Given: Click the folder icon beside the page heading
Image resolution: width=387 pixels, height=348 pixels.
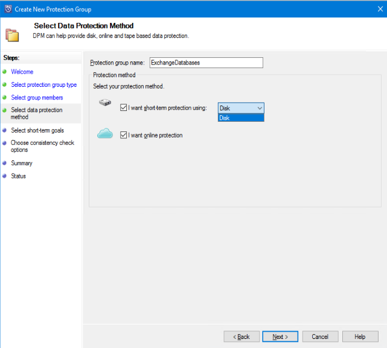Looking at the screenshot, I should 12,35.
